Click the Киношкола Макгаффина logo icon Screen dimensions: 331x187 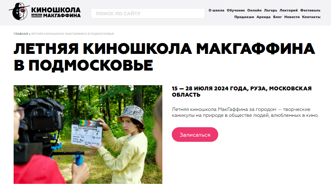(19, 11)
